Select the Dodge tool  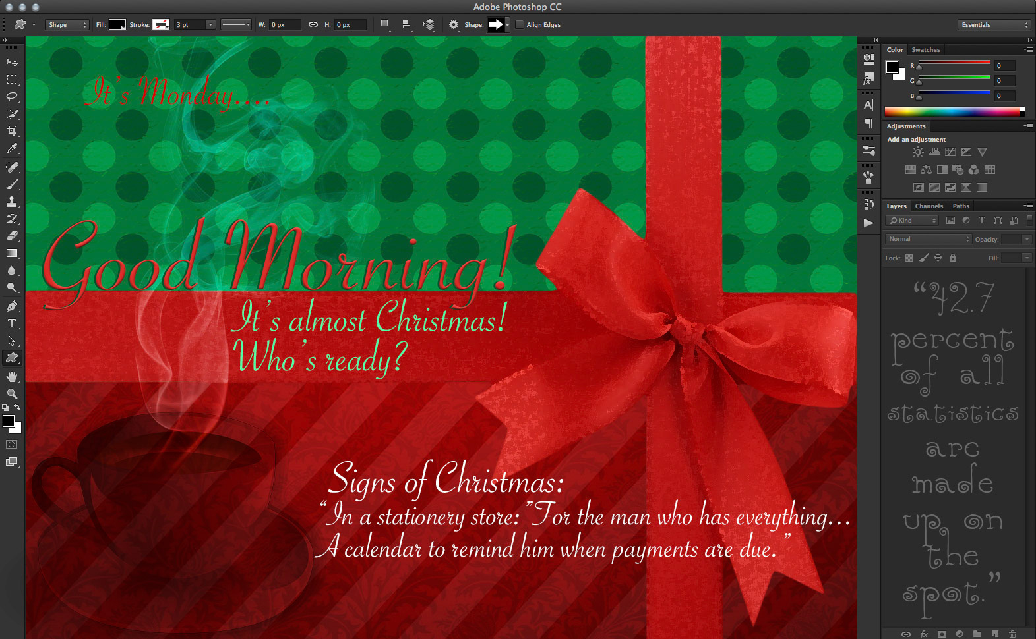pos(12,287)
